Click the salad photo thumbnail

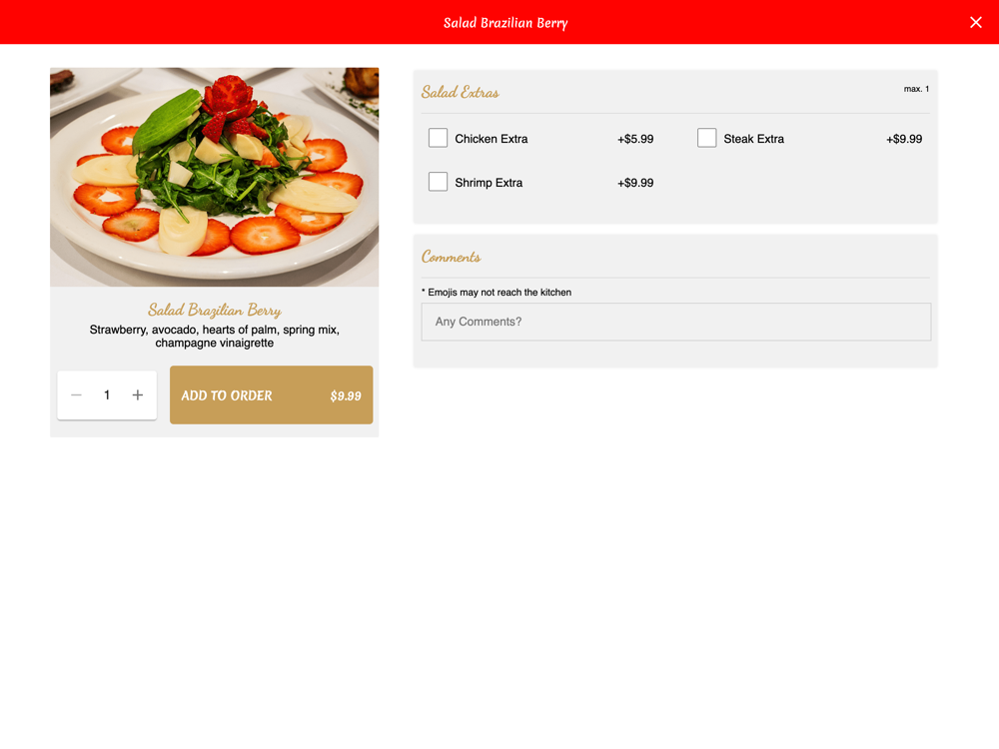215,177
